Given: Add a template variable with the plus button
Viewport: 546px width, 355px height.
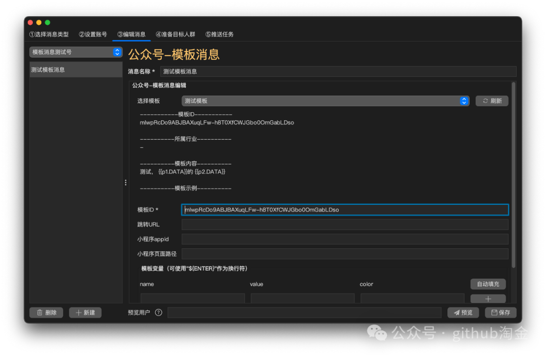Looking at the screenshot, I should coord(488,298).
